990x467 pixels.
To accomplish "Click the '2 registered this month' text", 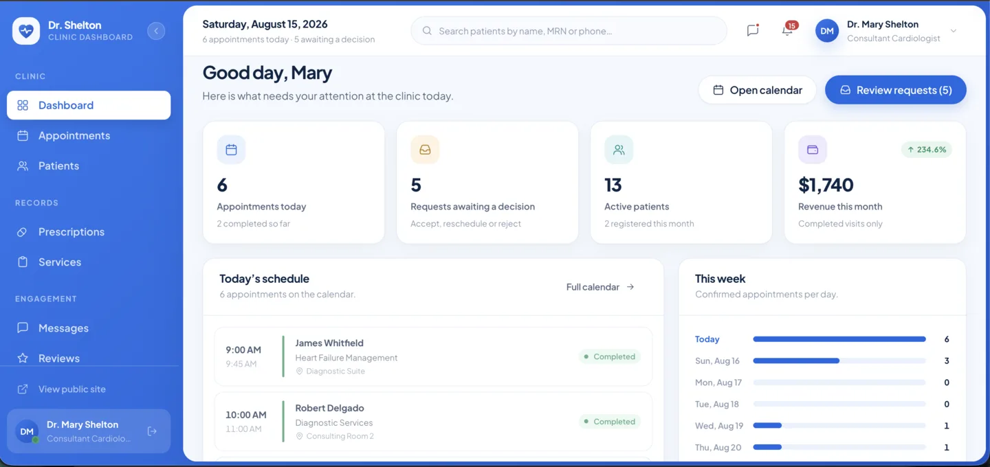I will [649, 223].
